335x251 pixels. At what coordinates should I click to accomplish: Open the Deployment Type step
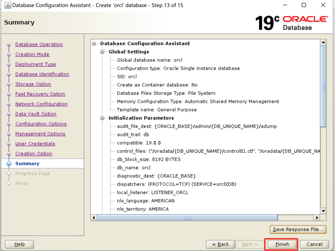[x=36, y=64]
